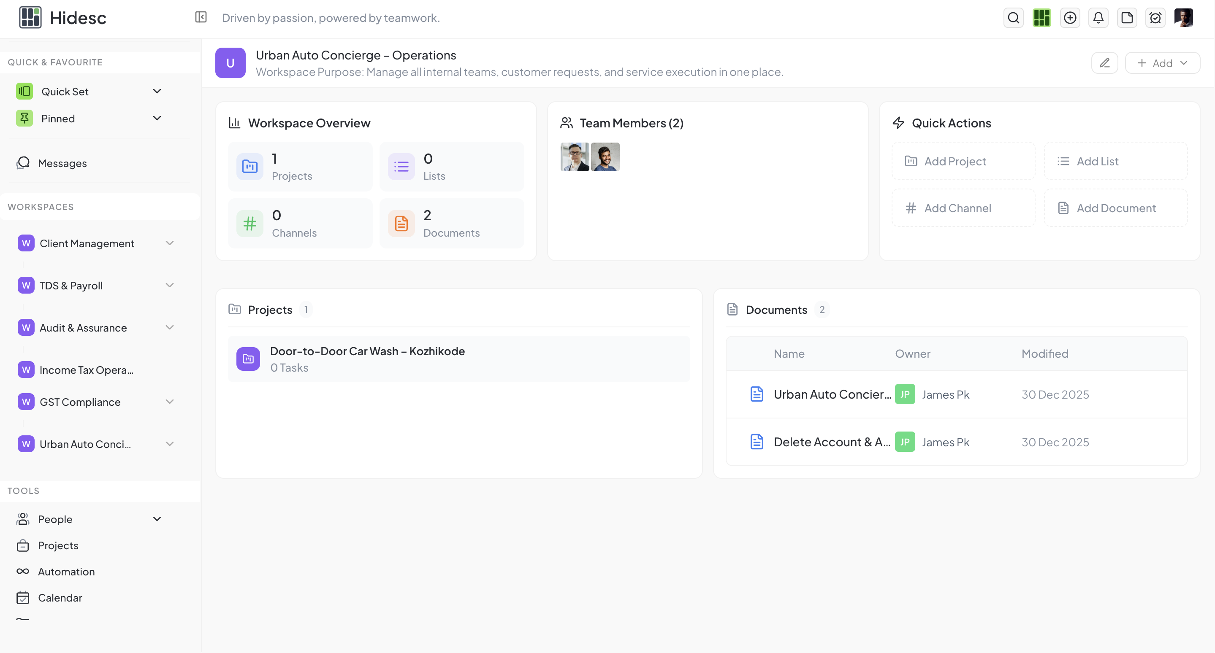Expand the People tools menu
Image resolution: width=1215 pixels, height=653 pixels.
coord(157,519)
